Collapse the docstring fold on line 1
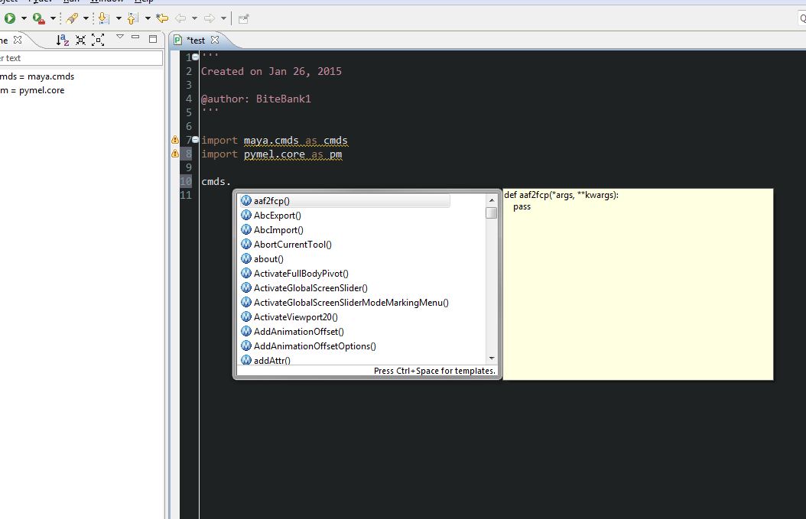The width and height of the screenshot is (806, 519). 195,57
